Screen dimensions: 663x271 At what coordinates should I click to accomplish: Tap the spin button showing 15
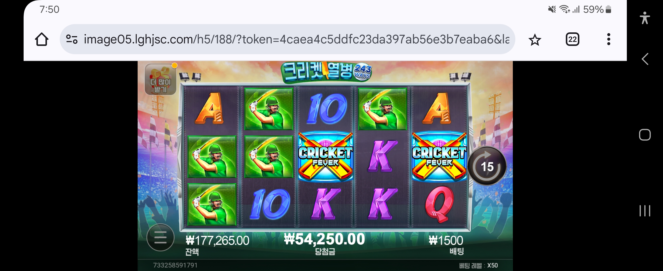[x=487, y=166]
